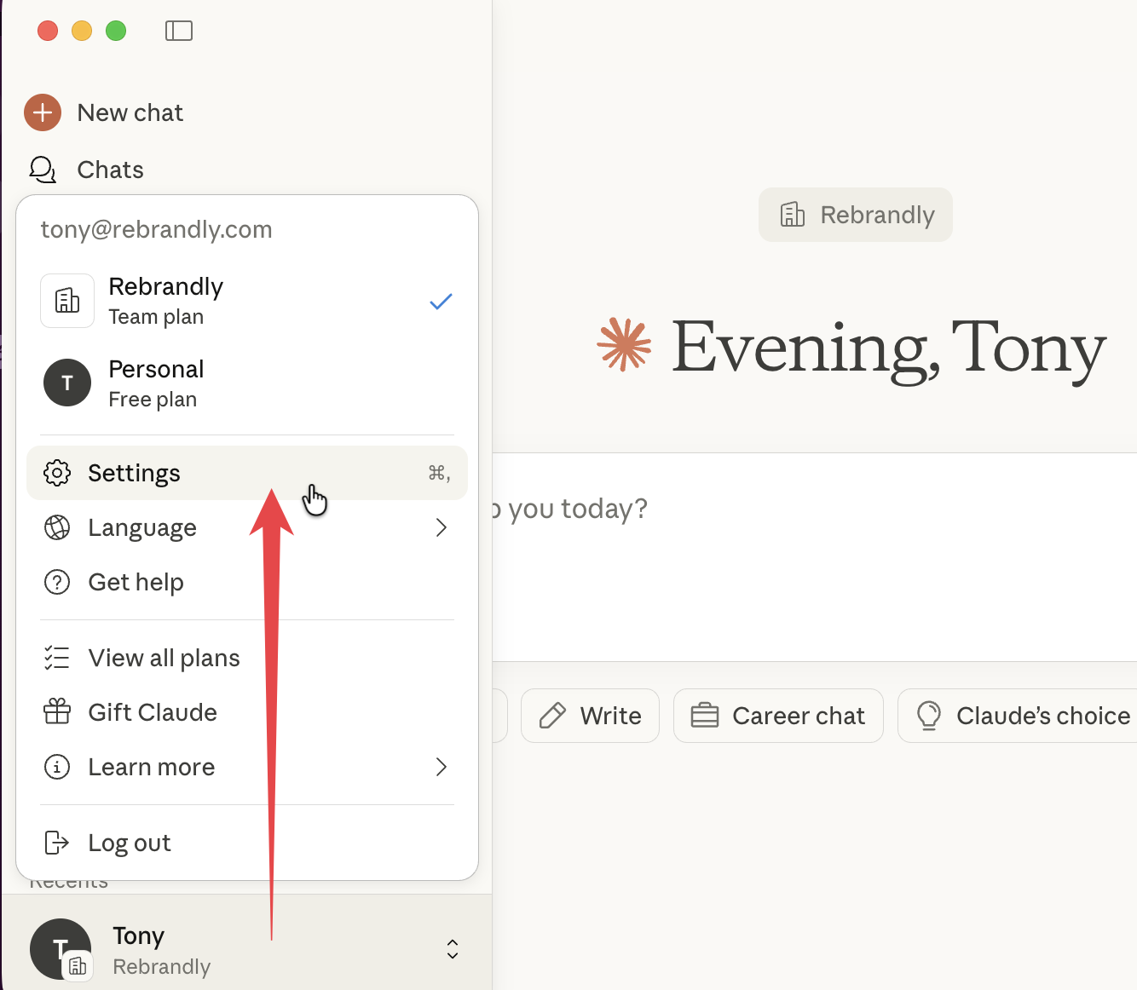Click the tony@rebrandly.com email text
Screen dimensions: 1137x990
pos(157,229)
